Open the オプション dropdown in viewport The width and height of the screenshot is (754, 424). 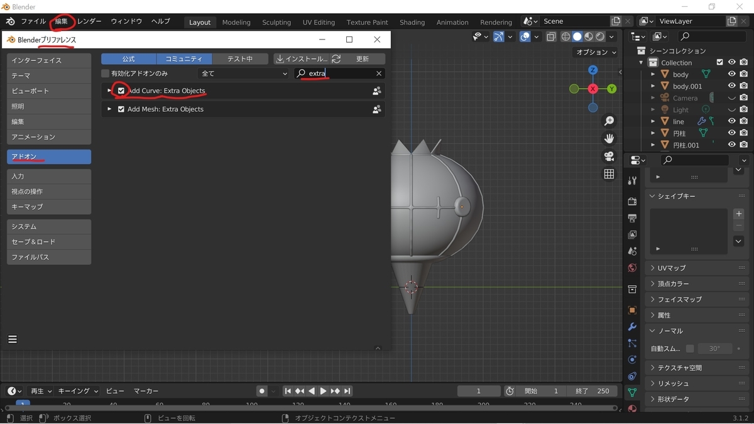[596, 52]
